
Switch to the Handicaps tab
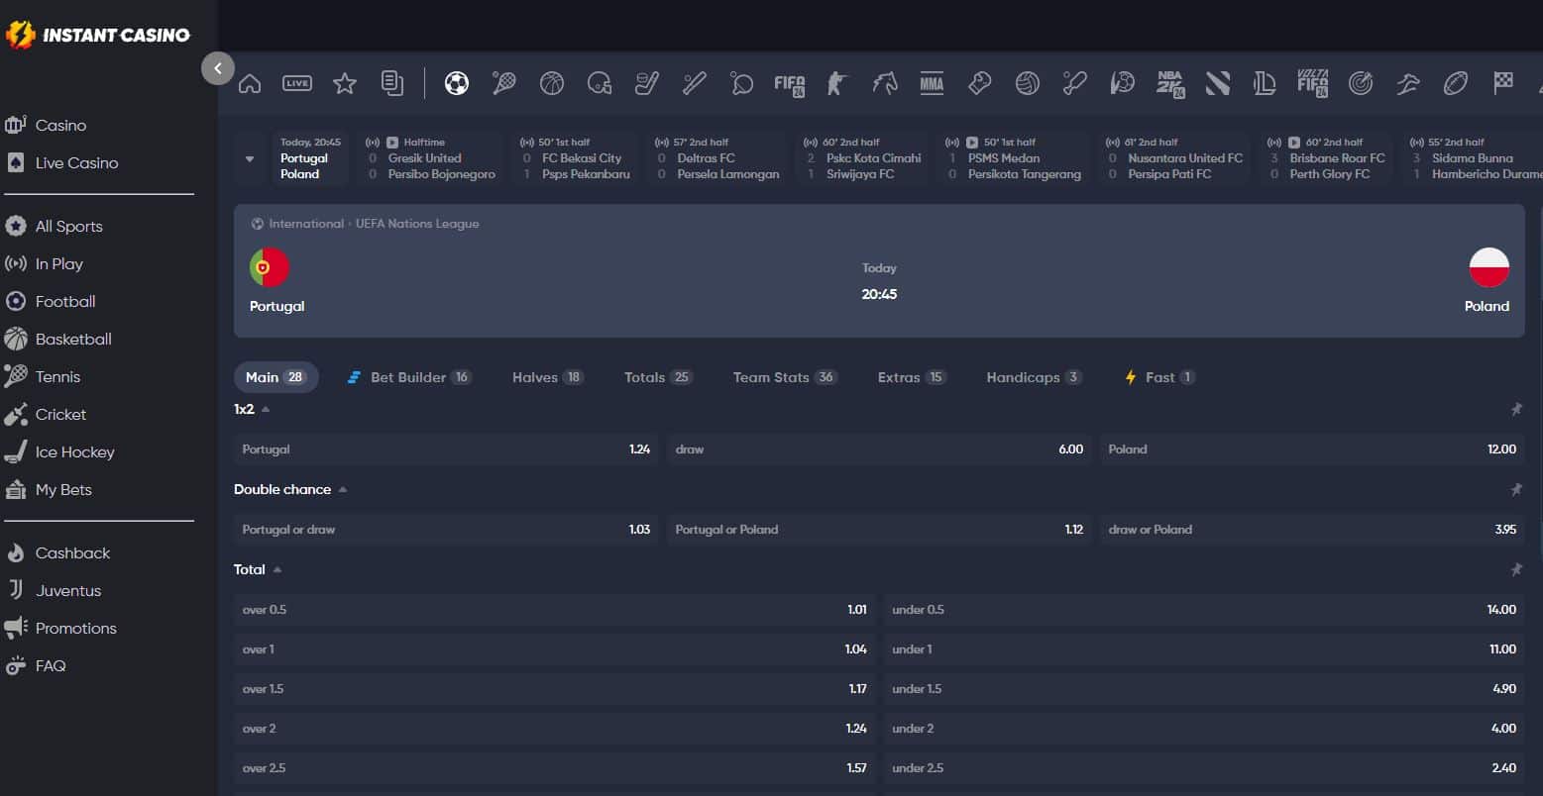pos(1034,377)
